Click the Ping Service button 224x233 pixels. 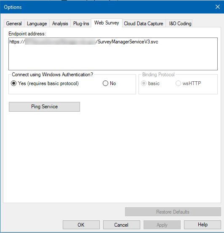[x=44, y=107]
